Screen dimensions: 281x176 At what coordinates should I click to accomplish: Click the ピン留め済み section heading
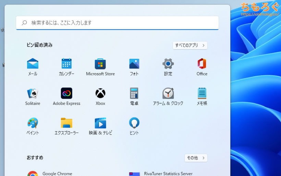(40, 45)
